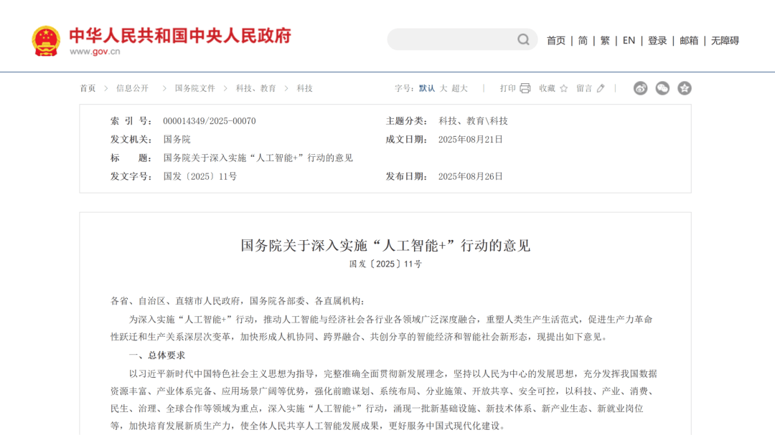Switch the site to EN
The image size is (775, 435).
(629, 40)
